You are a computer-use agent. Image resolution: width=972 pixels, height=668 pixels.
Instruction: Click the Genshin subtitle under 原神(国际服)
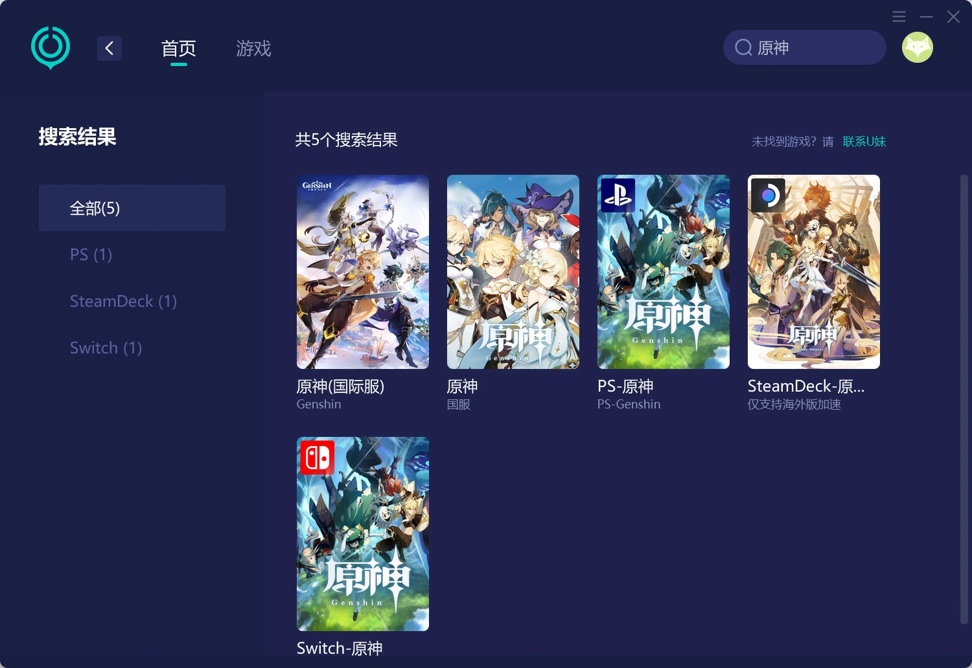pos(319,405)
